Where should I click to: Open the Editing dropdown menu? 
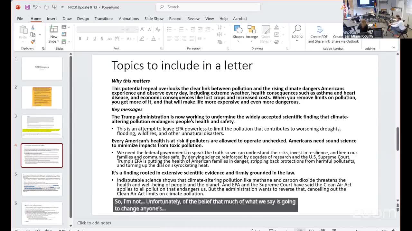pos(297,33)
